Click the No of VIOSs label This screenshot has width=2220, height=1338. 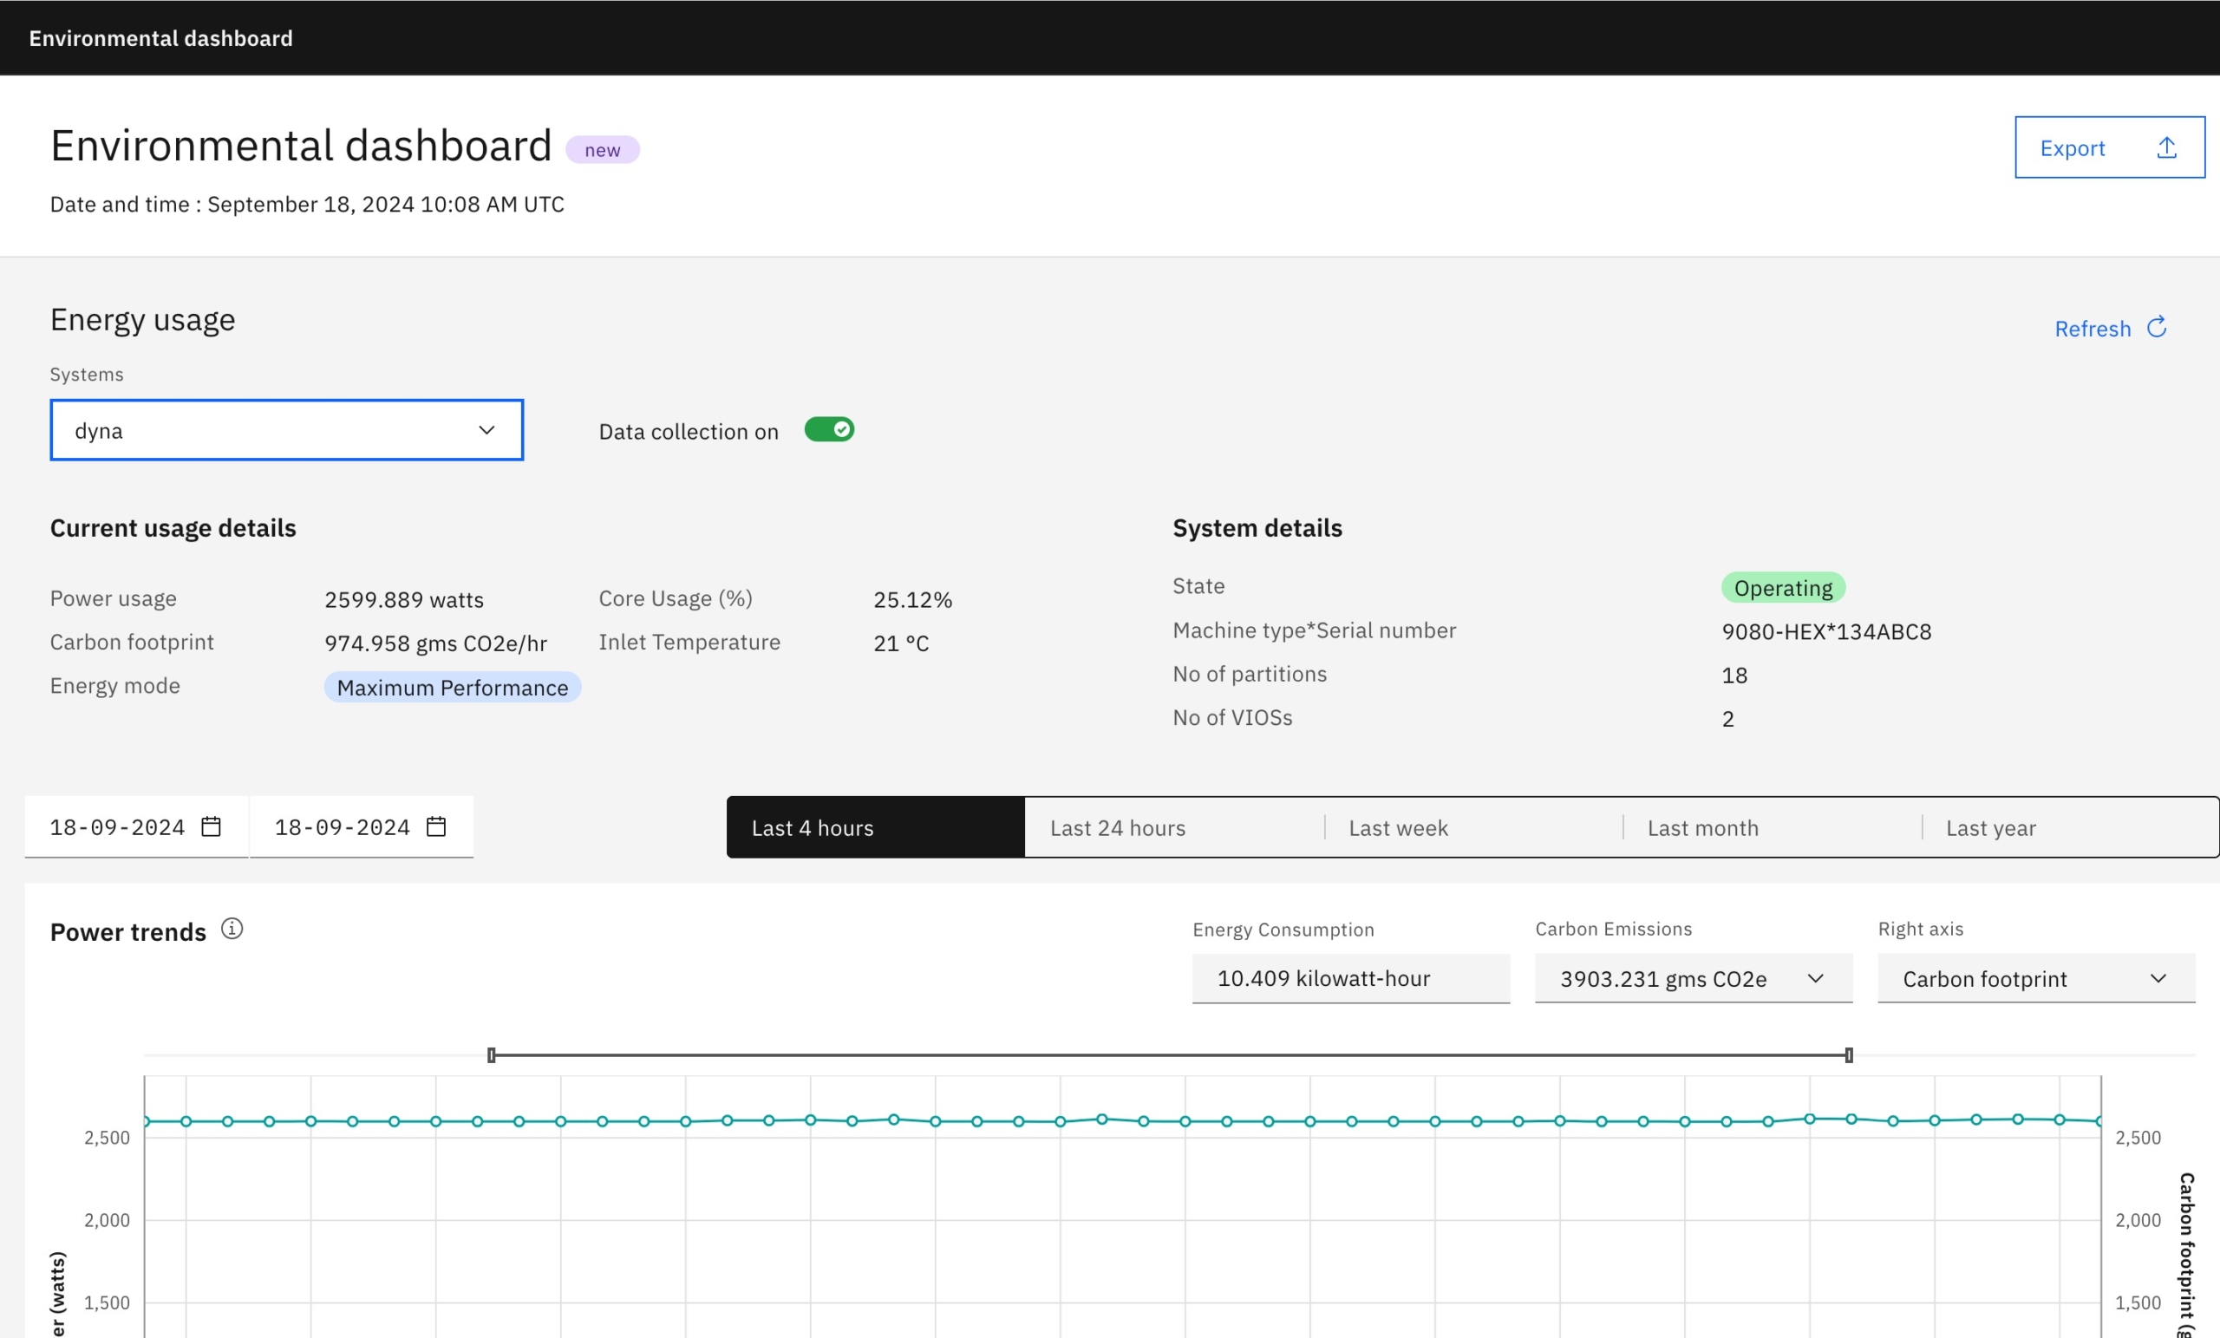(x=1231, y=717)
